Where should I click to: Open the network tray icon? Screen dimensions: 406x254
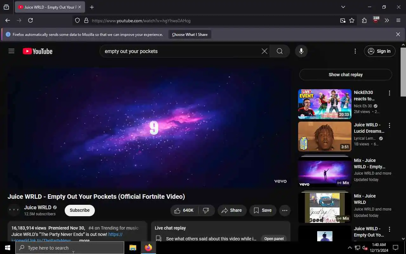coord(357,248)
